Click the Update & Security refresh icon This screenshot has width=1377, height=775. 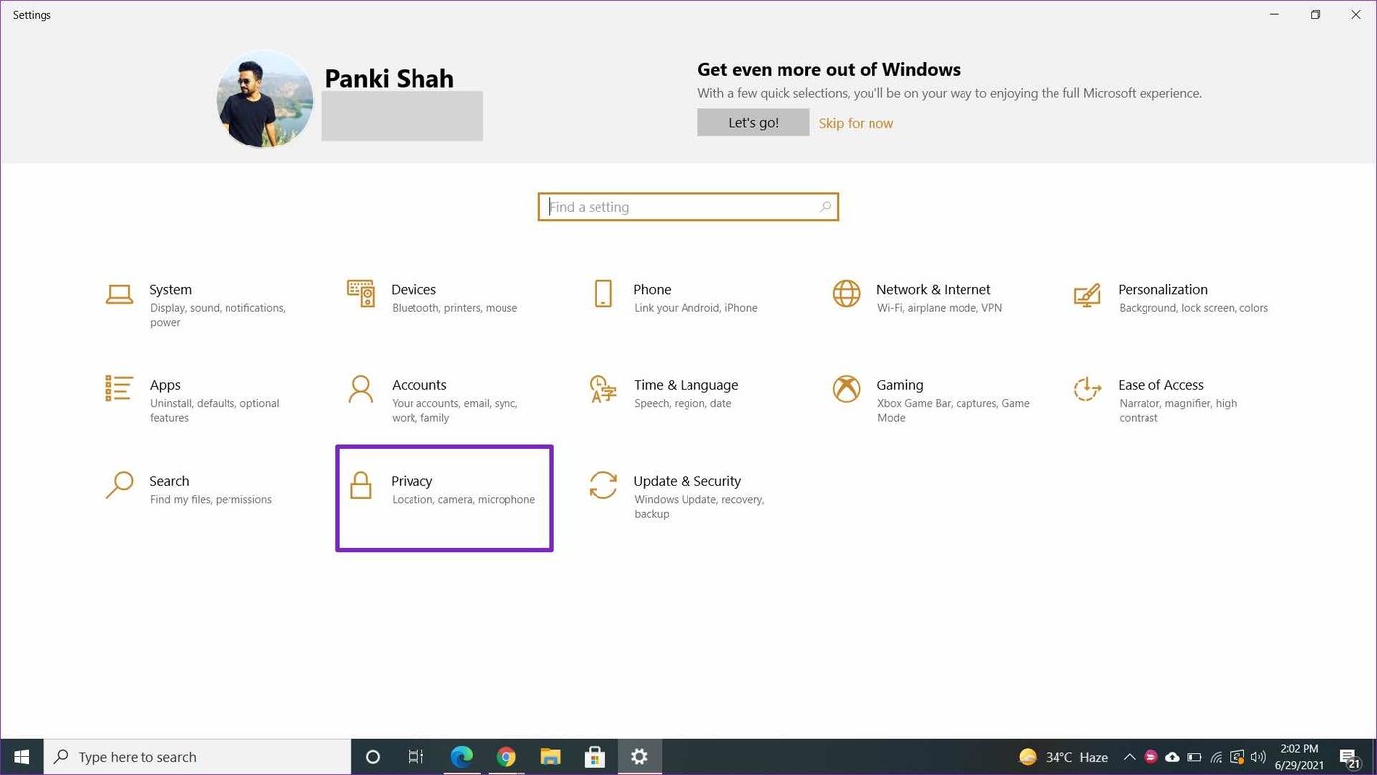[x=602, y=485]
